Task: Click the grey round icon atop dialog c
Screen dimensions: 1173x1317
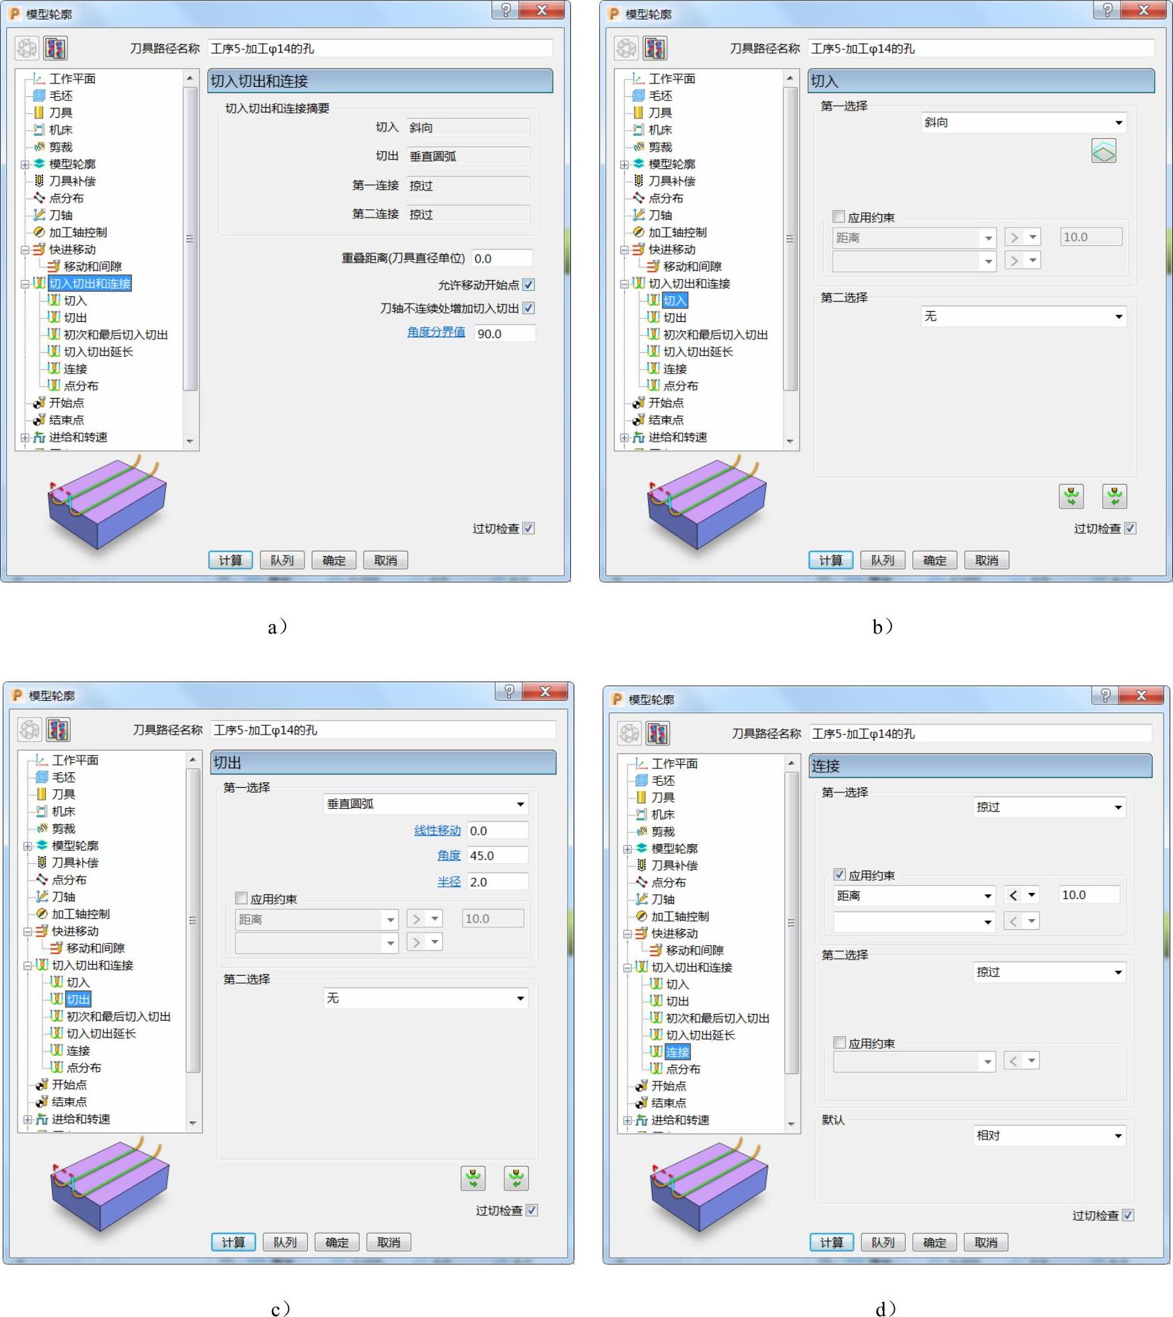Action: tap(30, 730)
